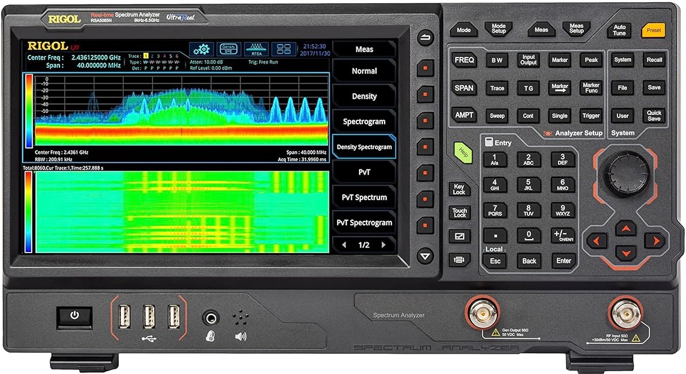This screenshot has height=374, width=686.
Task: Select the Density Spectrogram softkey
Action: (364, 147)
